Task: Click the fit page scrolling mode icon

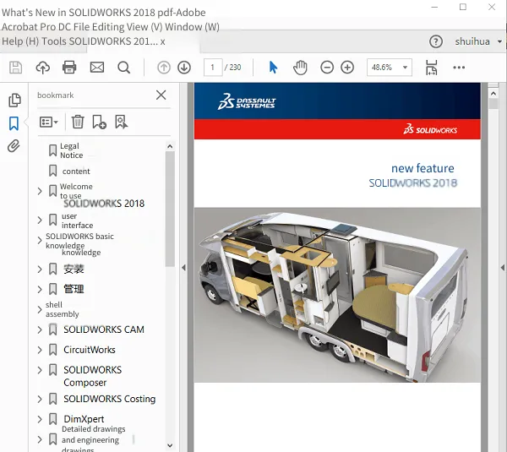Action: click(431, 68)
